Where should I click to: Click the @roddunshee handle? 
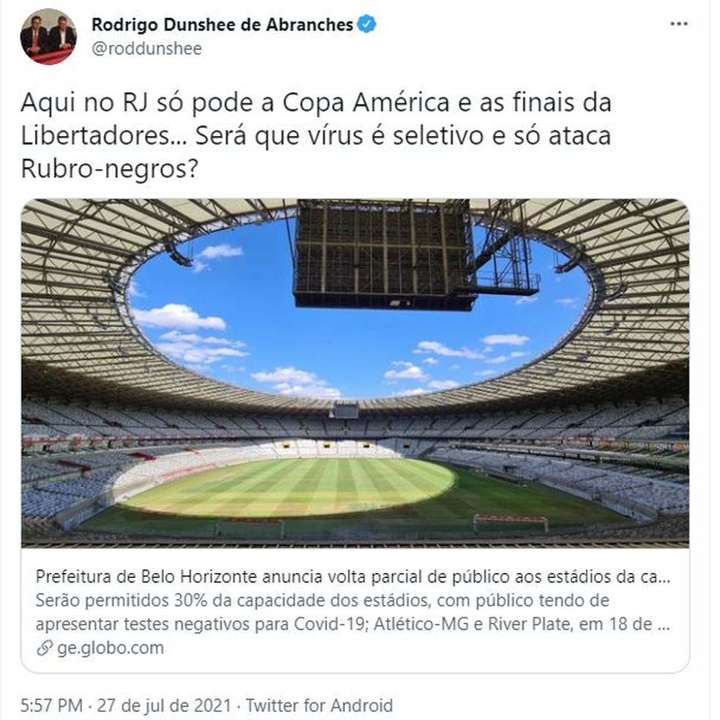click(147, 49)
